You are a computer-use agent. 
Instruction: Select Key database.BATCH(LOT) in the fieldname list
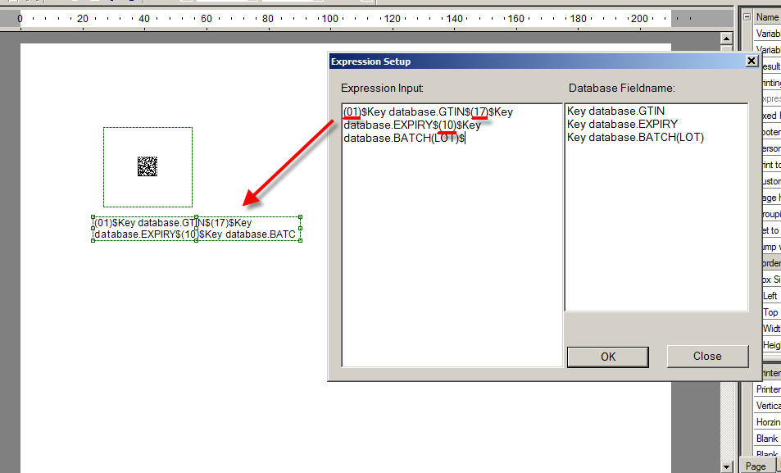coord(635,137)
